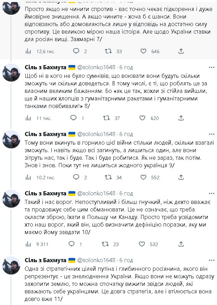
Task: View analytics showing 12,6 тис. views
Action: tap(29, 51)
